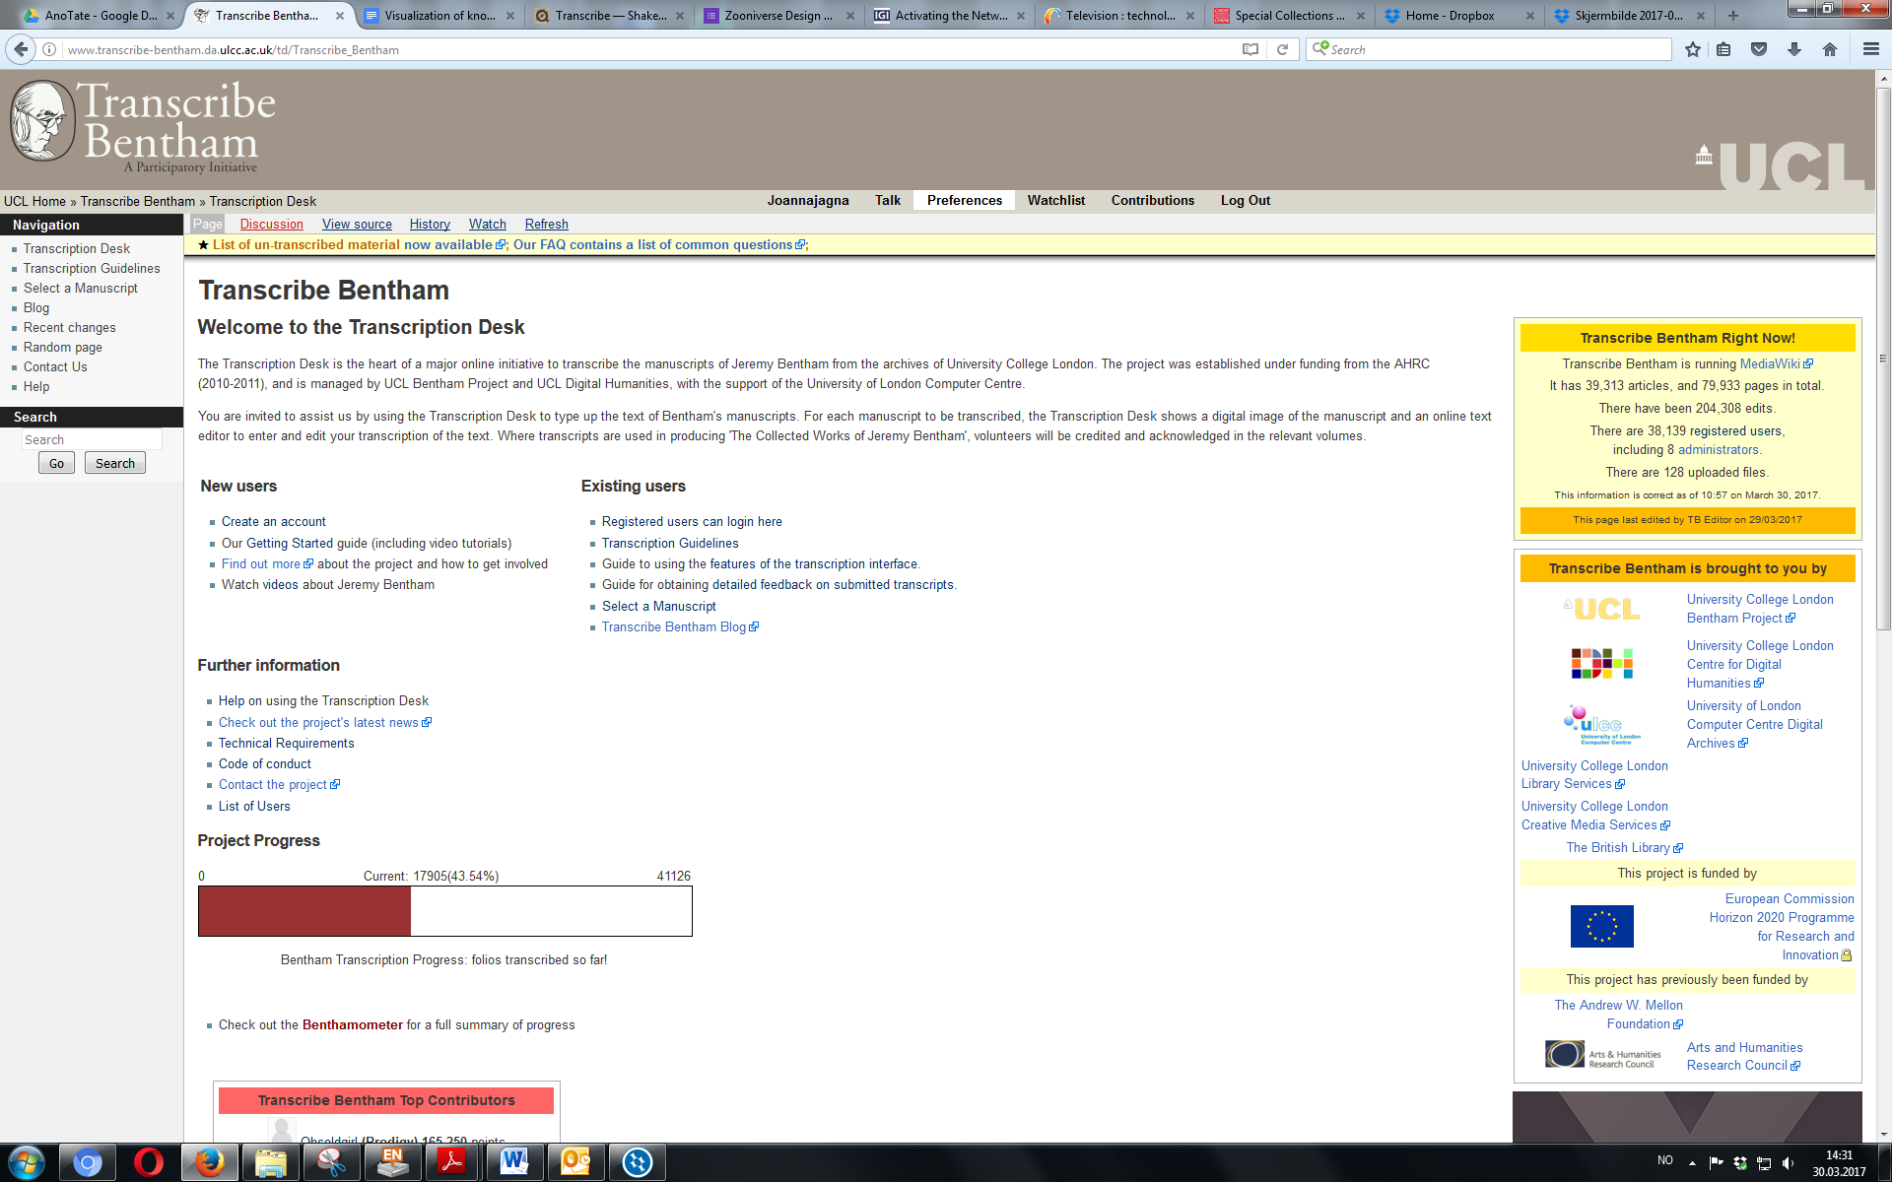Viewport: 1892px width, 1182px height.
Task: Open a new browser tab plus button
Action: click(x=1733, y=16)
